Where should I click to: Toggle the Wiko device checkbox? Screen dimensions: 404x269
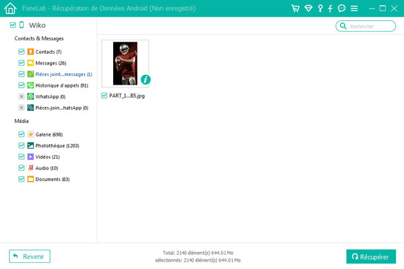13,25
